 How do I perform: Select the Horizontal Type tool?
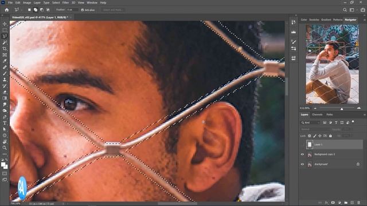pyautogui.click(x=5, y=123)
